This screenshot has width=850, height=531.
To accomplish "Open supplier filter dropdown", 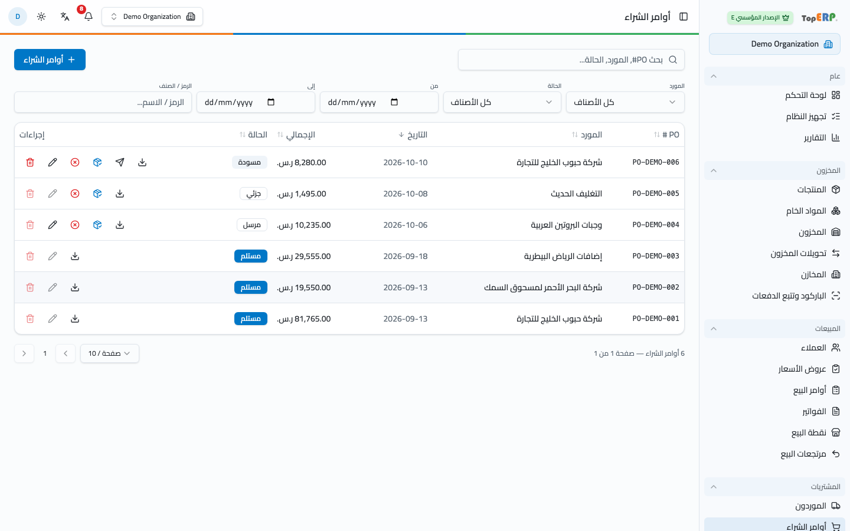I will click(x=625, y=102).
